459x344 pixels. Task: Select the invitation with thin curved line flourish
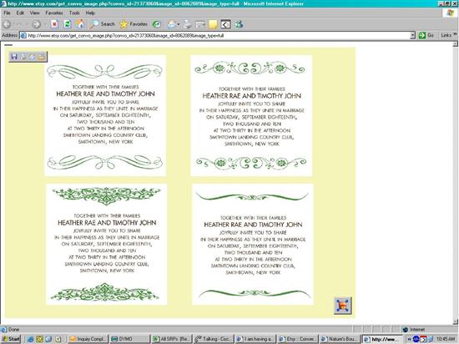click(x=253, y=245)
